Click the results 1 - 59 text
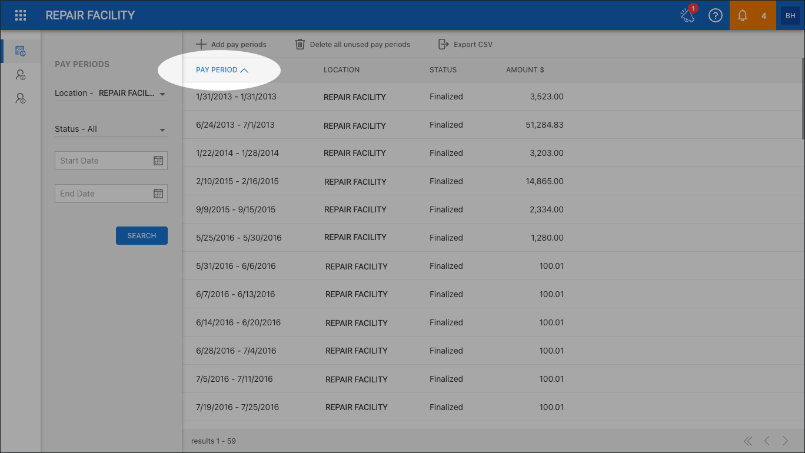 pyautogui.click(x=214, y=441)
